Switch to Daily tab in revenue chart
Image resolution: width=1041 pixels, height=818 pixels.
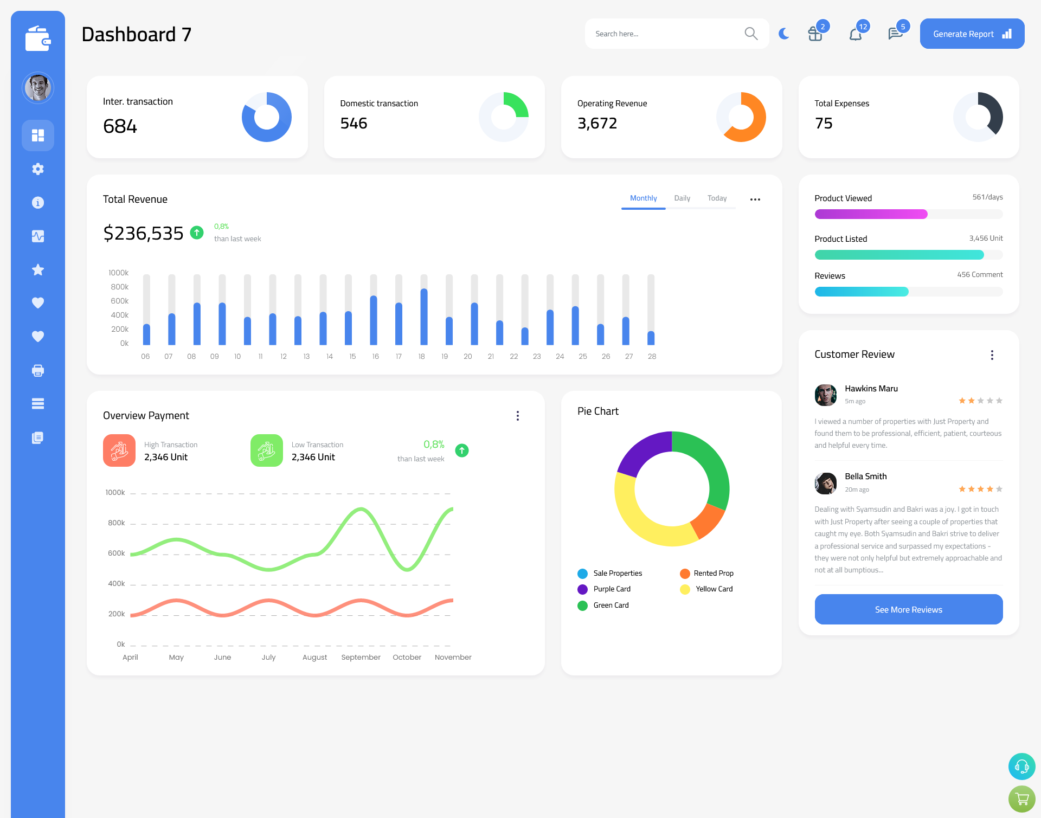pyautogui.click(x=682, y=198)
